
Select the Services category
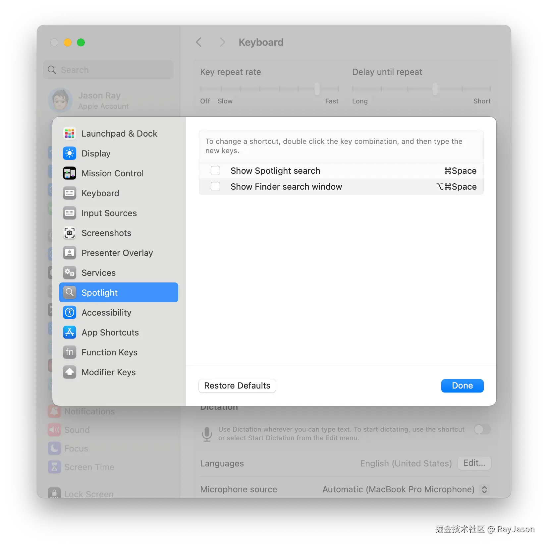pos(119,273)
